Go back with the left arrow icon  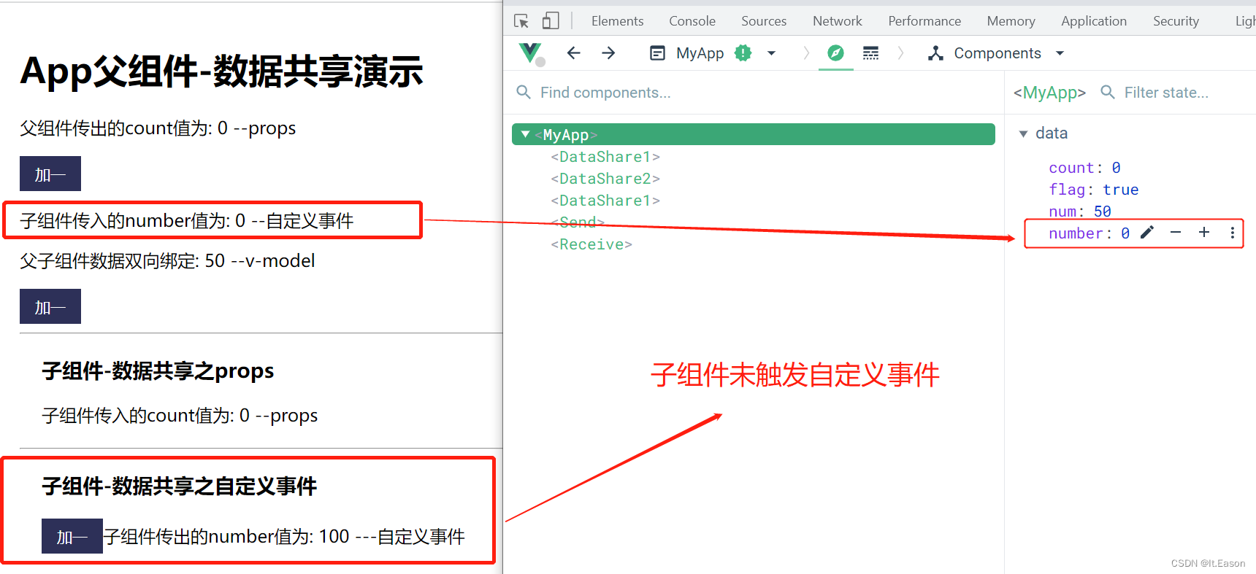click(574, 53)
